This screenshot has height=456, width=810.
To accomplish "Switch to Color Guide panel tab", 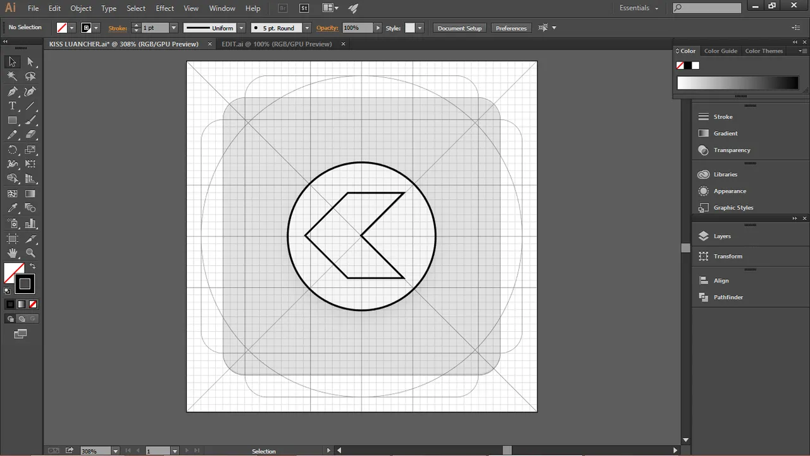I will click(721, 51).
